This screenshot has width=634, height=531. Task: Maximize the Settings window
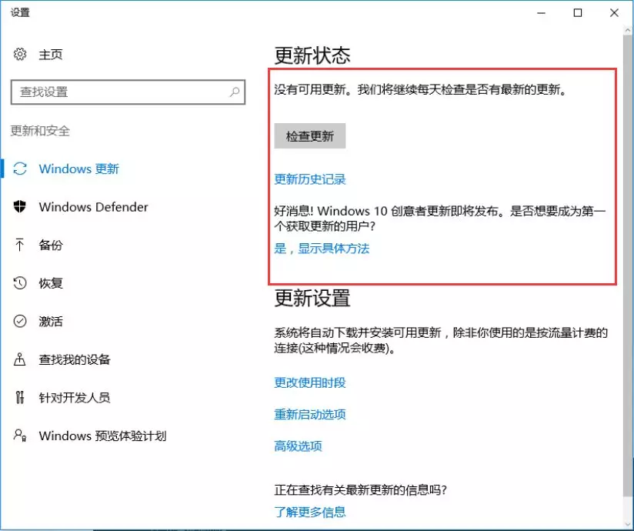(578, 13)
